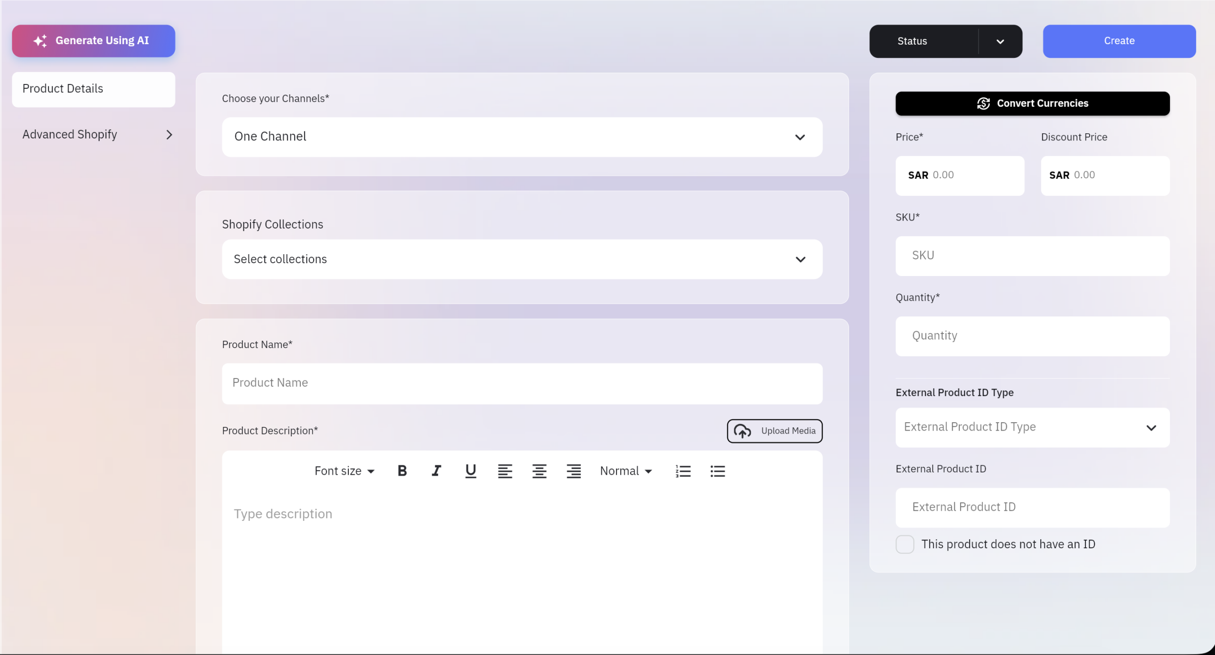Align description text to left
This screenshot has height=655, width=1215.
point(505,471)
